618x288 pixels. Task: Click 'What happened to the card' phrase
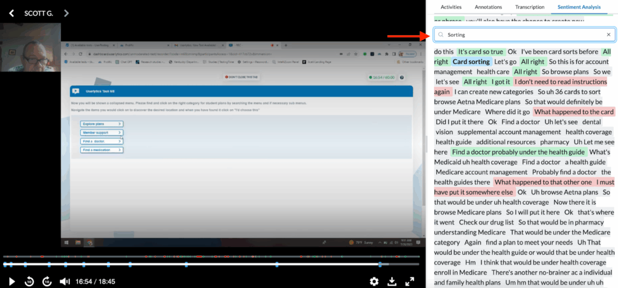573,112
